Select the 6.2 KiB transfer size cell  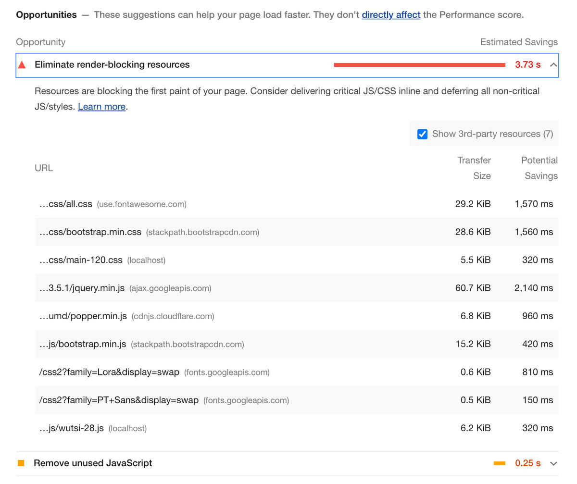click(x=476, y=428)
